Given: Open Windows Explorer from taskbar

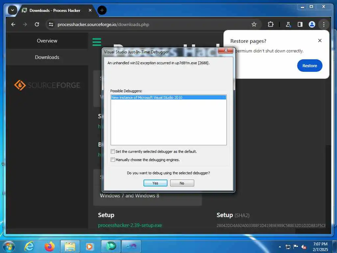Looking at the screenshot, I should tap(70, 246).
